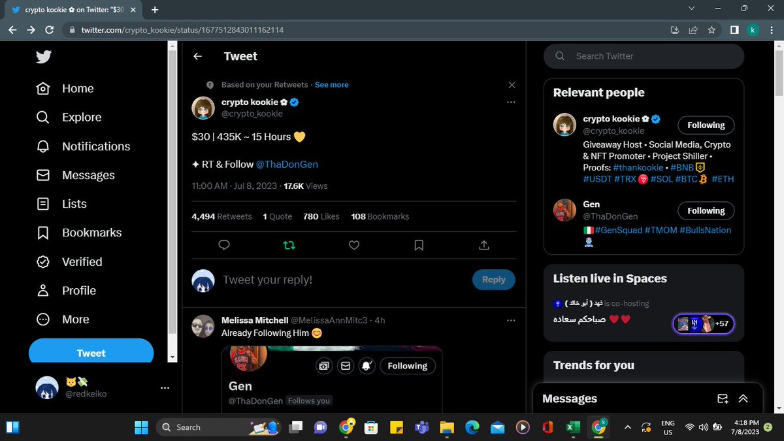
Task: Open the #GenSquad hashtag
Action: pos(619,230)
